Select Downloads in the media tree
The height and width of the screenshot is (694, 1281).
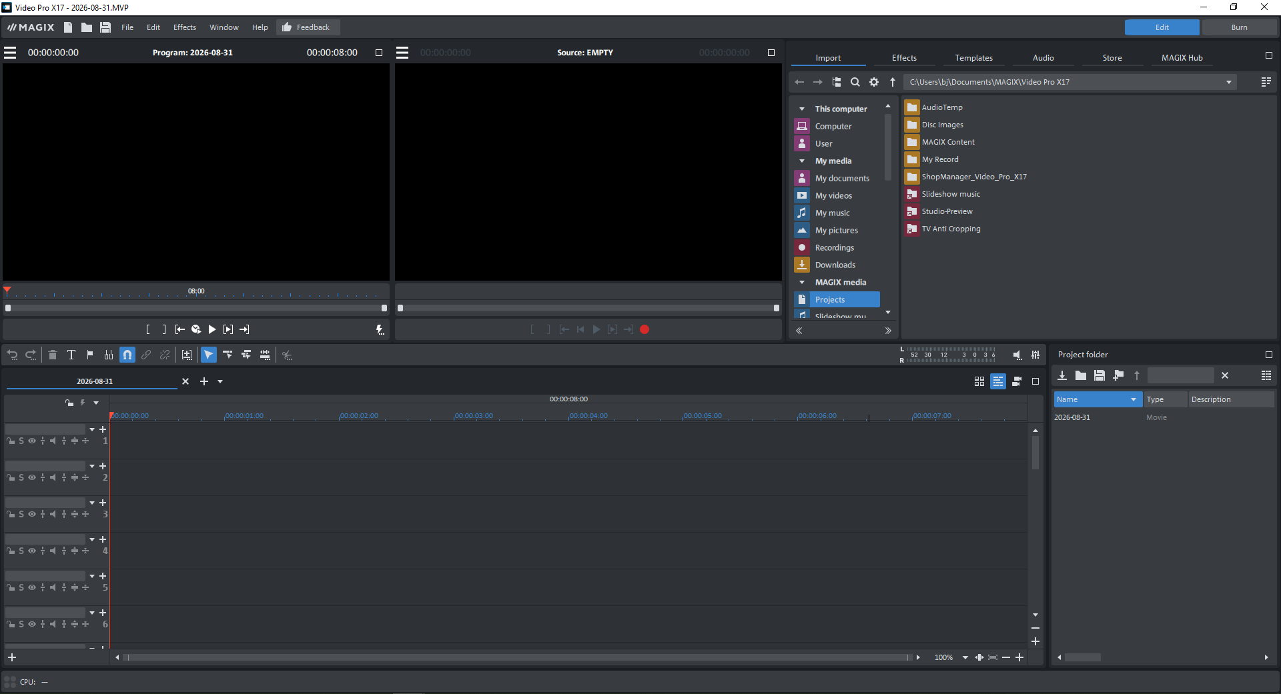[x=837, y=265]
